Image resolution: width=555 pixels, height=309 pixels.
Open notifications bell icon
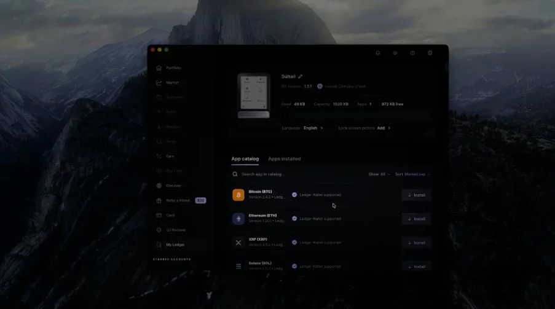(x=377, y=53)
